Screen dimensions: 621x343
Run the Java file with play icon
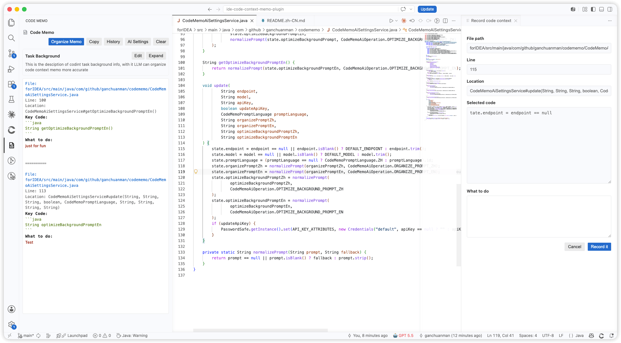click(391, 21)
